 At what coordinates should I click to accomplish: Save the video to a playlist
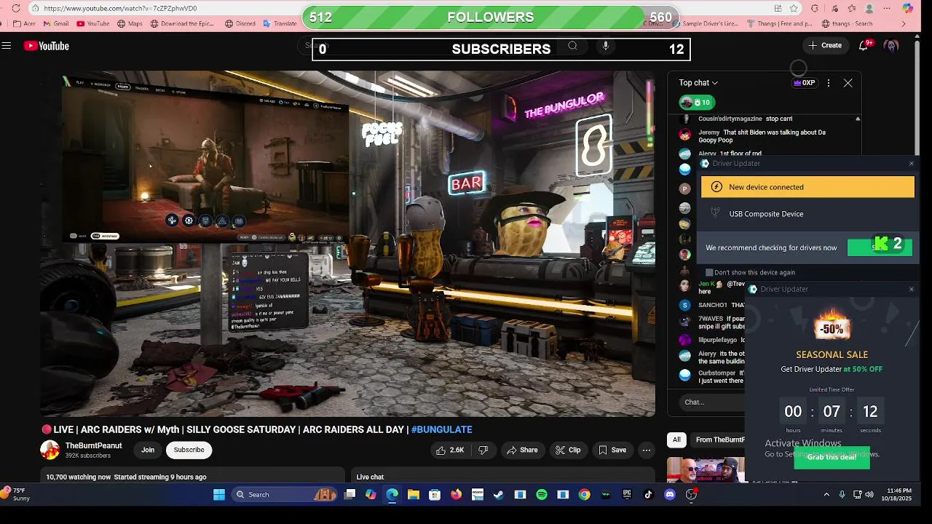click(612, 450)
